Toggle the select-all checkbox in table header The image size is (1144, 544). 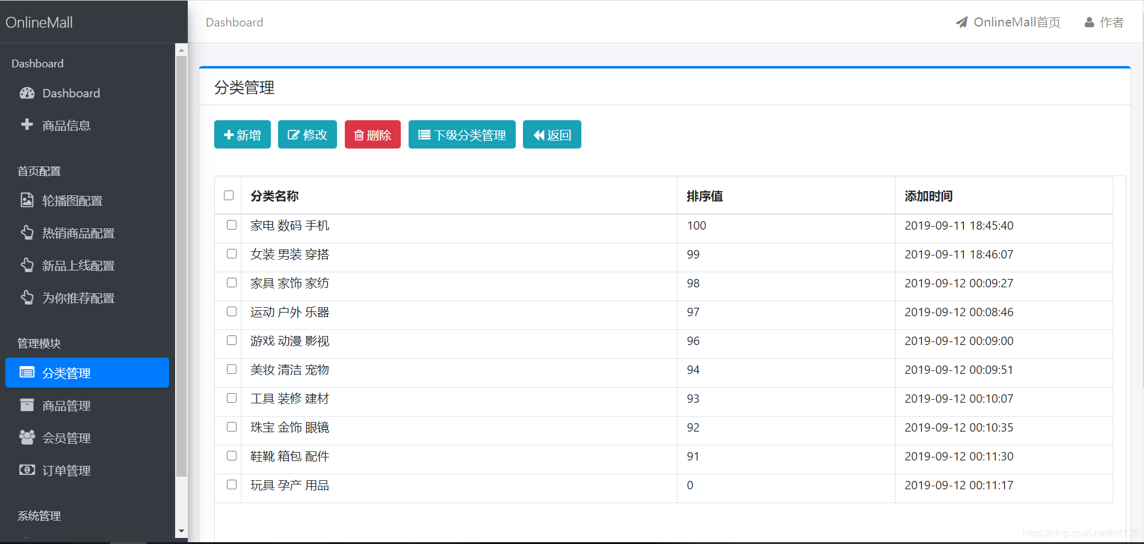pyautogui.click(x=229, y=195)
